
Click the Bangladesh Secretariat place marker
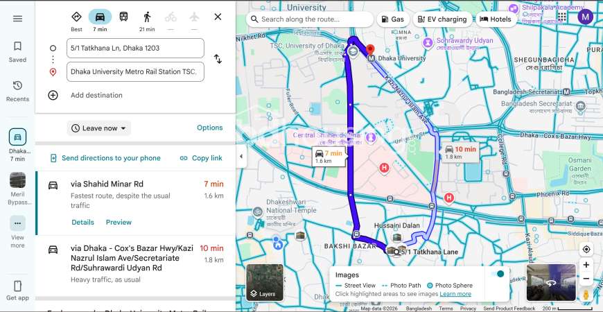[x=581, y=106]
